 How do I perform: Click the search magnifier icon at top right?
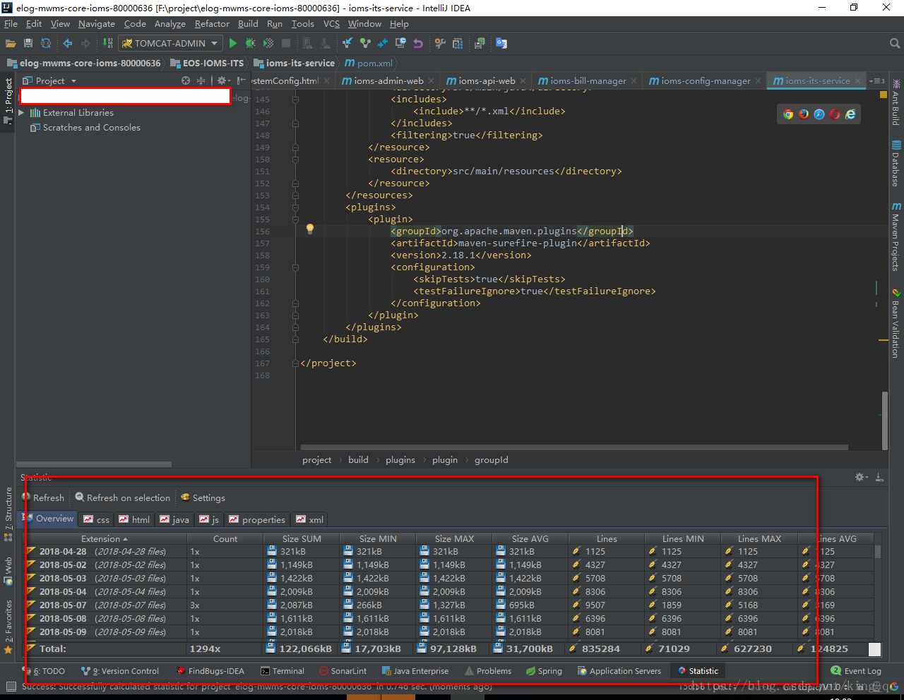(x=894, y=43)
